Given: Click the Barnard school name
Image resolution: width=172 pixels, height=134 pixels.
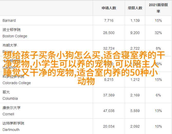Looking at the screenshot, I should (9, 20).
